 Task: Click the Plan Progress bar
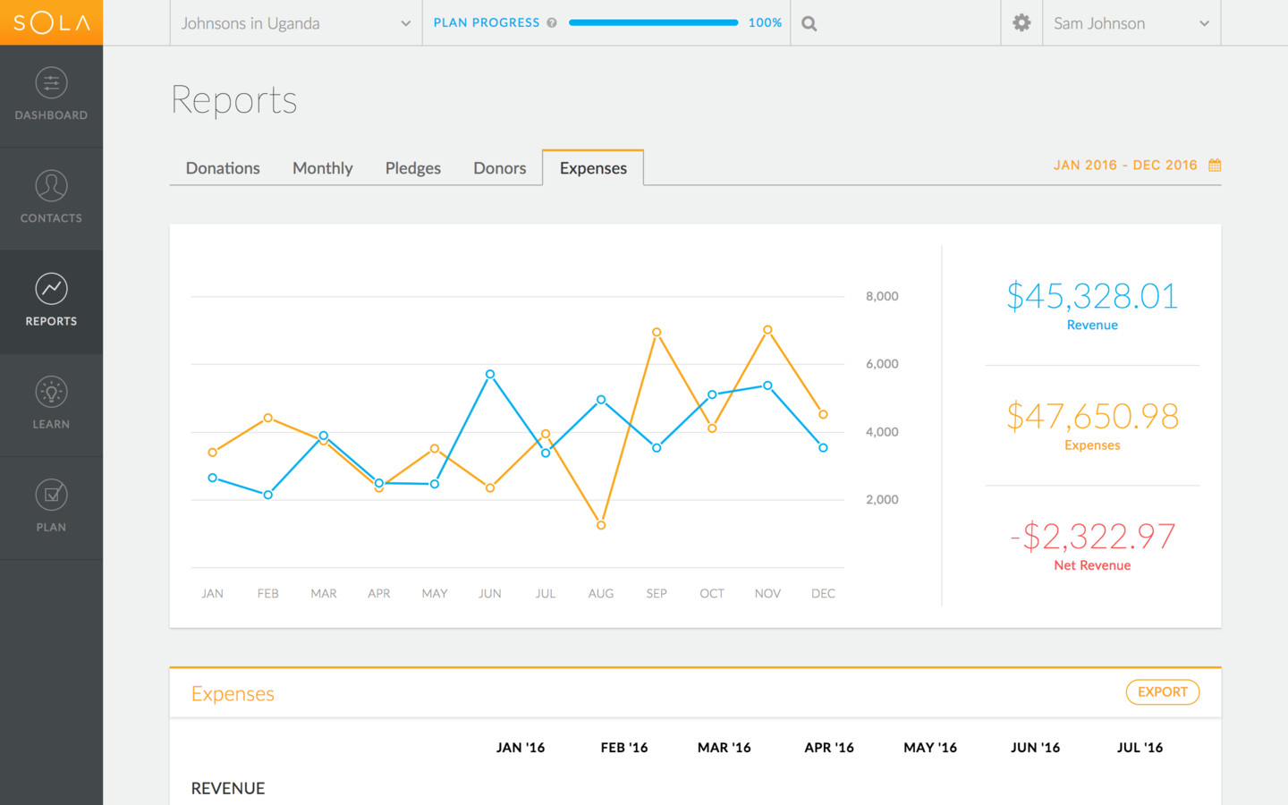[x=653, y=22]
